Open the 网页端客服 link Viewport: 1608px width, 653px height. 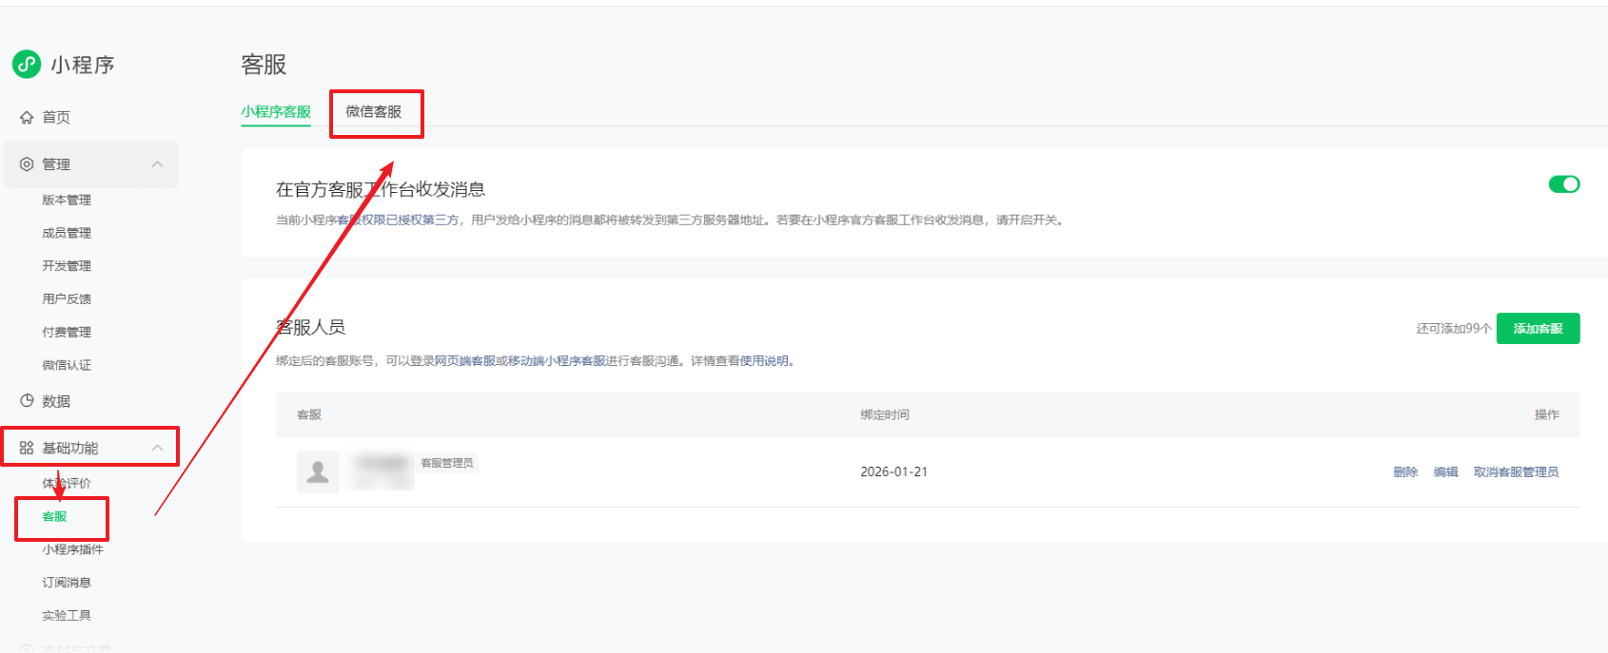click(465, 361)
